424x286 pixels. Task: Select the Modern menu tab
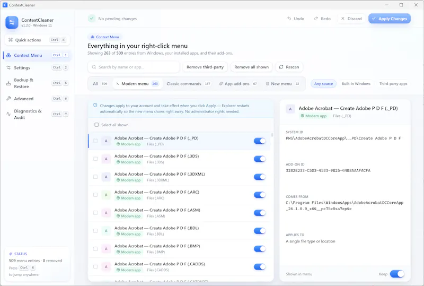(137, 84)
